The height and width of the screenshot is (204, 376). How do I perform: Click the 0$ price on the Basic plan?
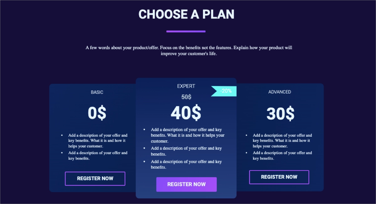pyautogui.click(x=97, y=113)
